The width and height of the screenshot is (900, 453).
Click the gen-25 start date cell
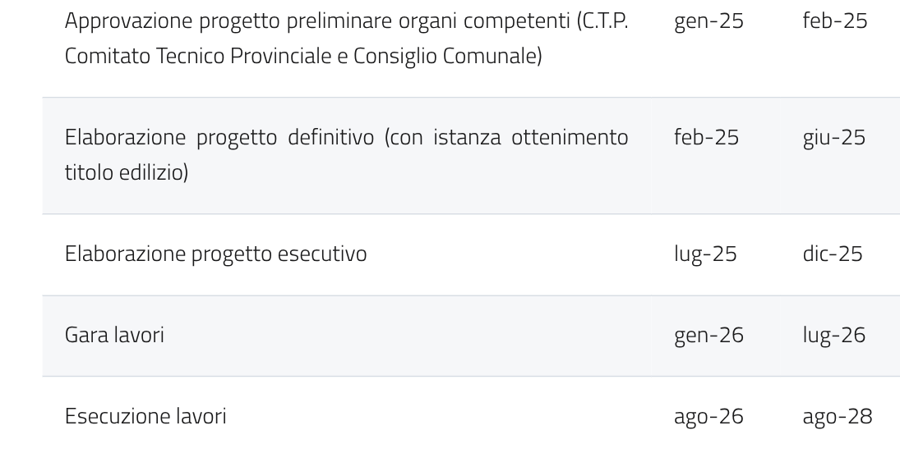tap(708, 22)
